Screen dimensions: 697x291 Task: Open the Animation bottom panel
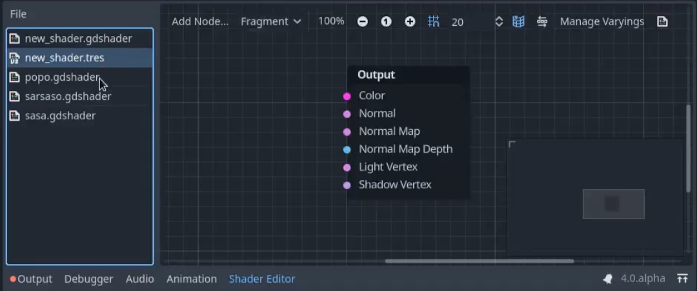(192, 279)
